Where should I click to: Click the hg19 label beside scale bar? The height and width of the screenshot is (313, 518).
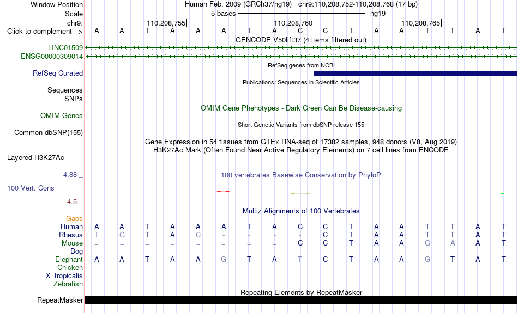[x=378, y=14]
